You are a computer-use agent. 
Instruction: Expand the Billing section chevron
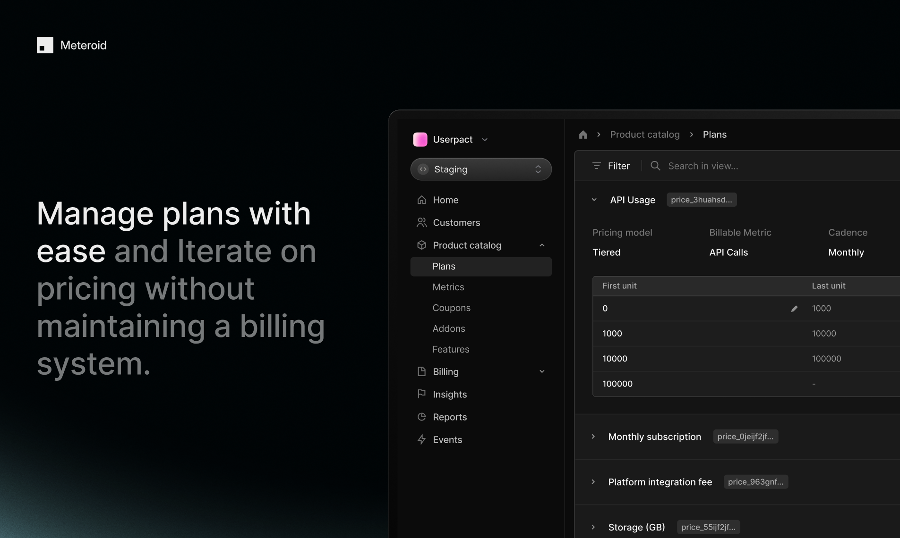pyautogui.click(x=542, y=371)
